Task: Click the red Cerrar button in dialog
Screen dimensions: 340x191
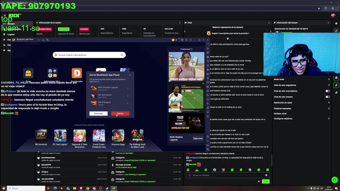Action: [x=120, y=114]
